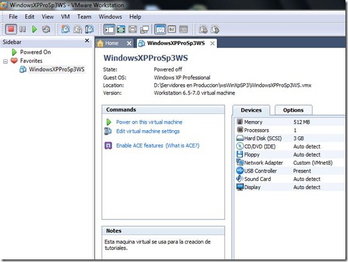Select the Memory device row
The image size is (348, 262).
click(289, 122)
